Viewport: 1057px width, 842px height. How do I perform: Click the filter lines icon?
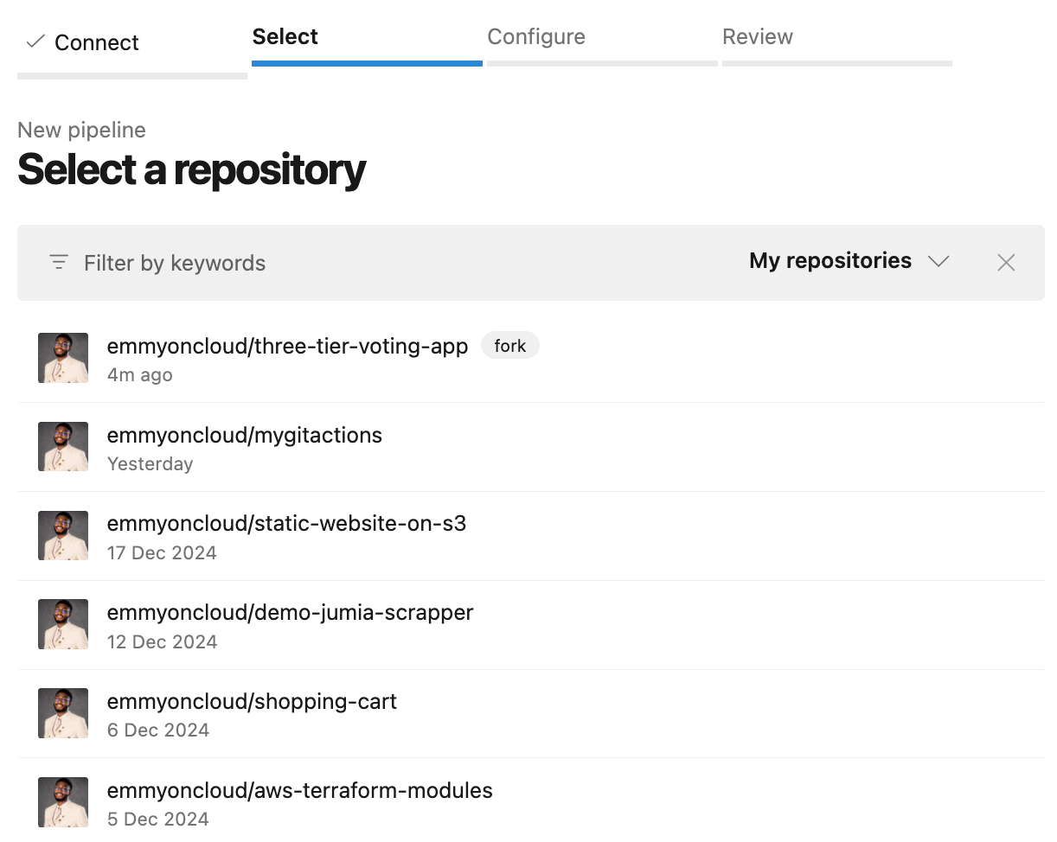coord(59,262)
